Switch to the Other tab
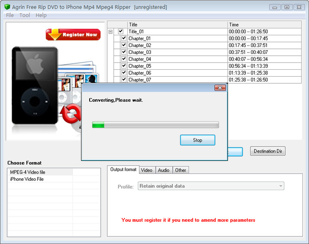The image size is (309, 244). click(x=180, y=170)
